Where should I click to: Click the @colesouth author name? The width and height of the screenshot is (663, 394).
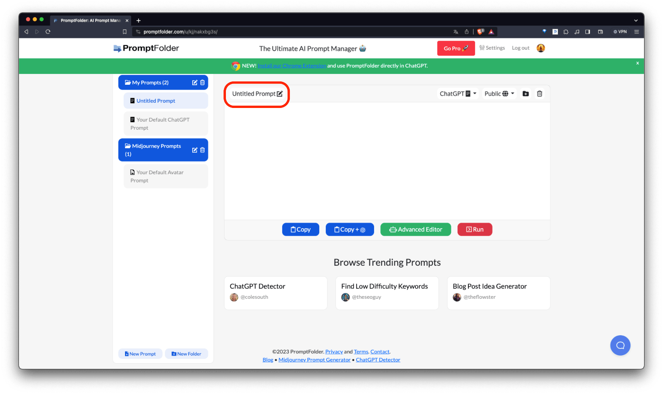click(254, 297)
